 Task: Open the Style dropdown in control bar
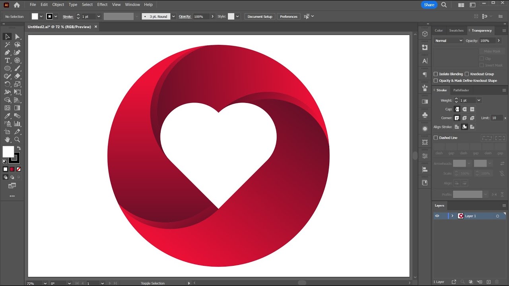pos(237,17)
